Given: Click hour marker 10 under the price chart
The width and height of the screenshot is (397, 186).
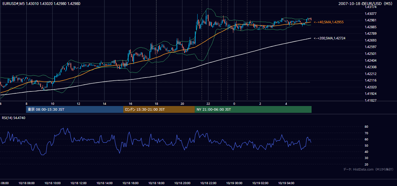Looking at the screenshot, I should tap(52, 104).
